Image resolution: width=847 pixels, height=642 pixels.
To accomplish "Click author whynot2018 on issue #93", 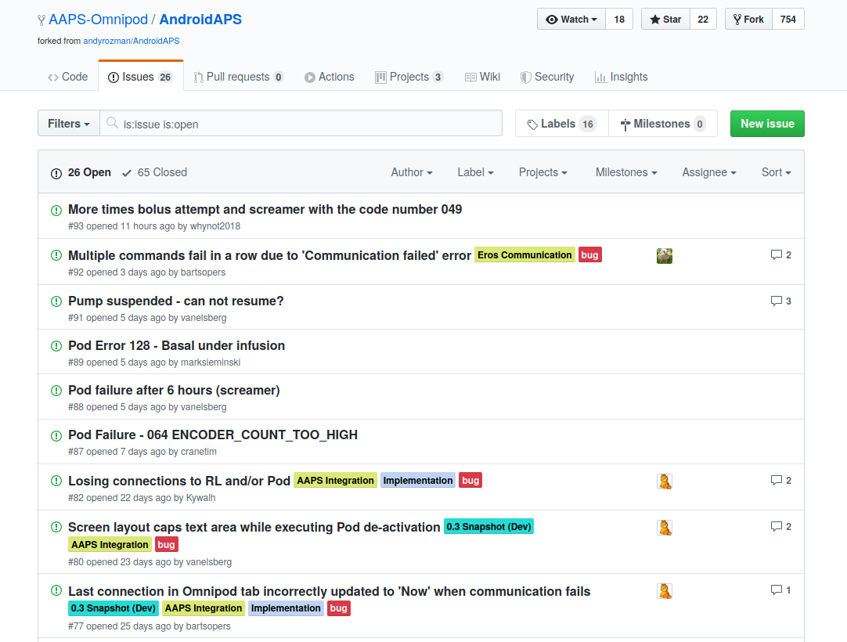I will point(215,226).
